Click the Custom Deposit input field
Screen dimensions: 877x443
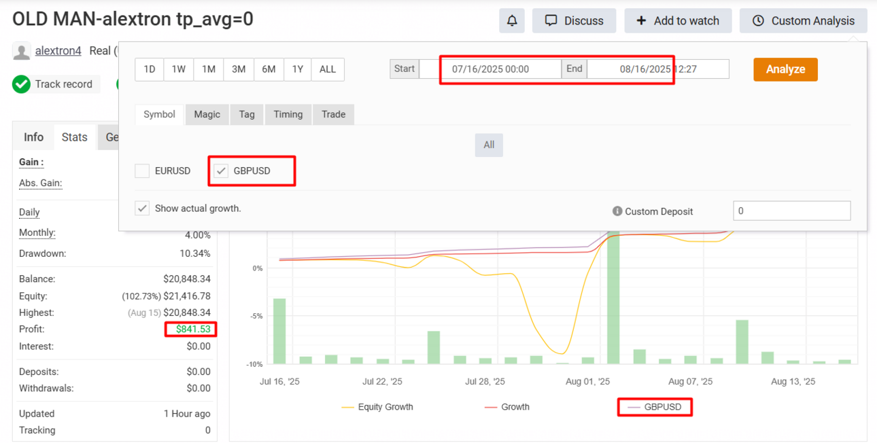(x=791, y=211)
